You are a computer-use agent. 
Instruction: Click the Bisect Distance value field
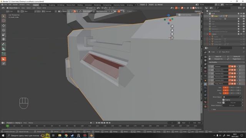coord(232,105)
